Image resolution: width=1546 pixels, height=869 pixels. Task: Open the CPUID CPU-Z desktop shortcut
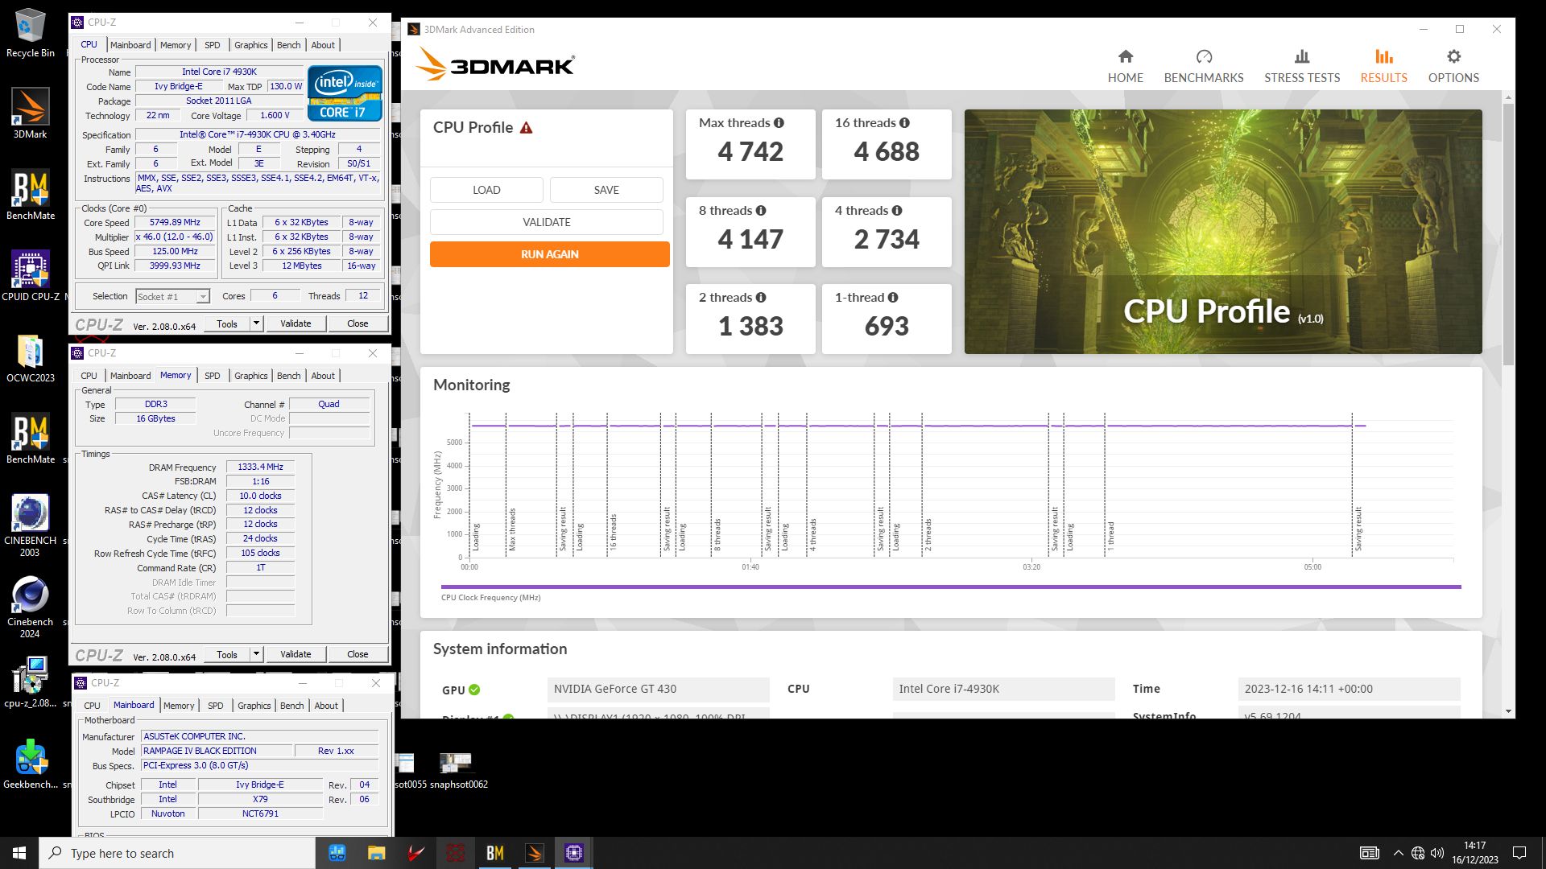(x=31, y=275)
